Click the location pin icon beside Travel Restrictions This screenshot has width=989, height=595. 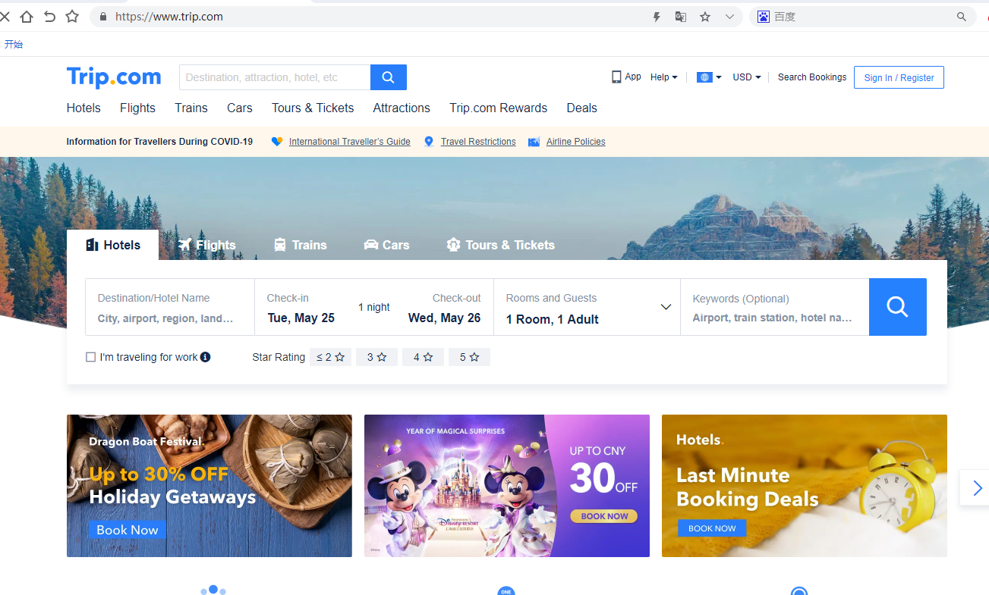429,142
